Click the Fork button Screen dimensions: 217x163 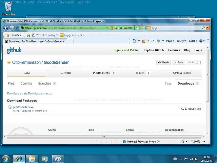tap(179, 62)
